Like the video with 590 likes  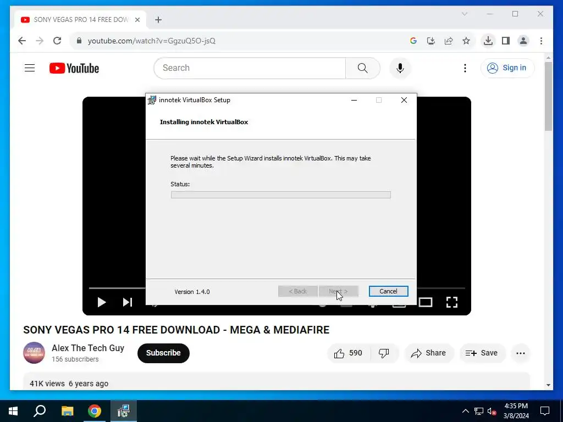[348, 353]
